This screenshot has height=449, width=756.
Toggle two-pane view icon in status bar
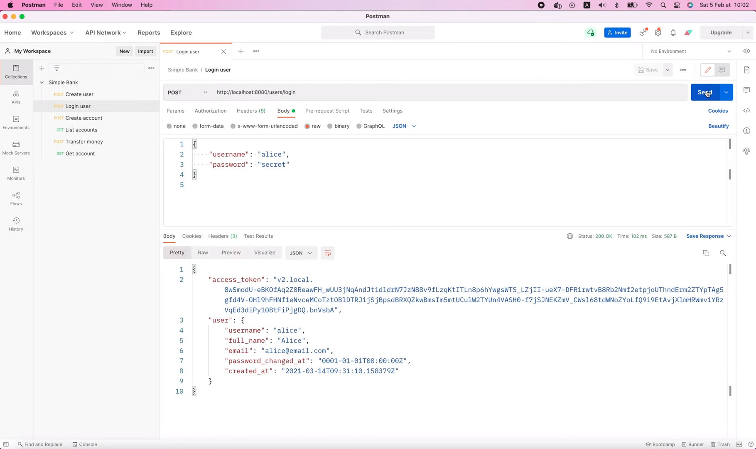(x=739, y=444)
